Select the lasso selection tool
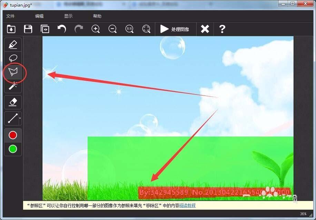 coord(12,58)
